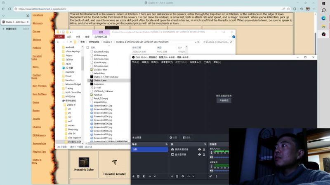Open OBS 停靠窗口(D) menu
This screenshot has width=330, height=185.
click(x=167, y=62)
